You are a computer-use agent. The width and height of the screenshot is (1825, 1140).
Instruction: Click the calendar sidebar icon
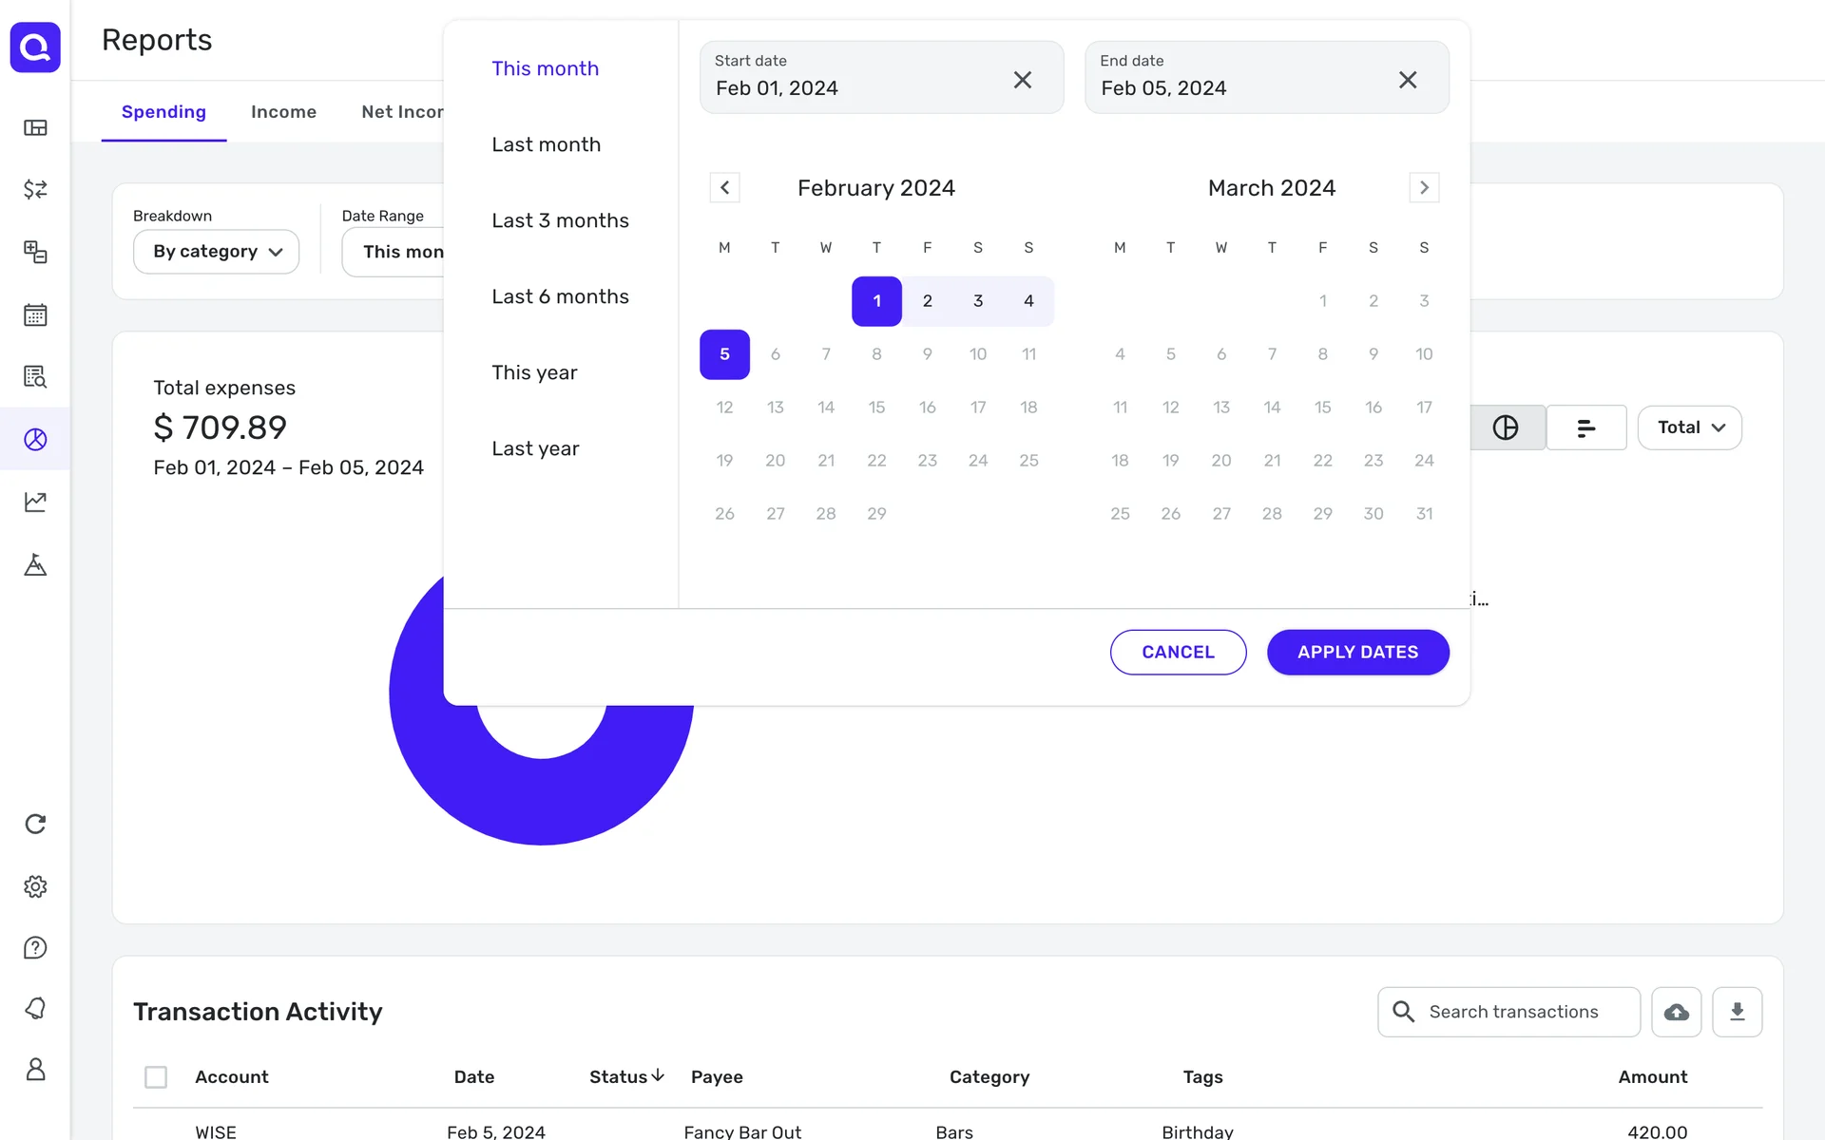(35, 314)
